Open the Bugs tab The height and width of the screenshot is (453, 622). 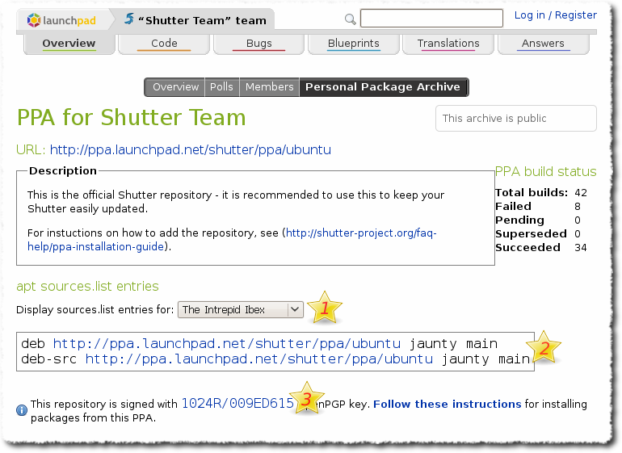click(x=258, y=44)
